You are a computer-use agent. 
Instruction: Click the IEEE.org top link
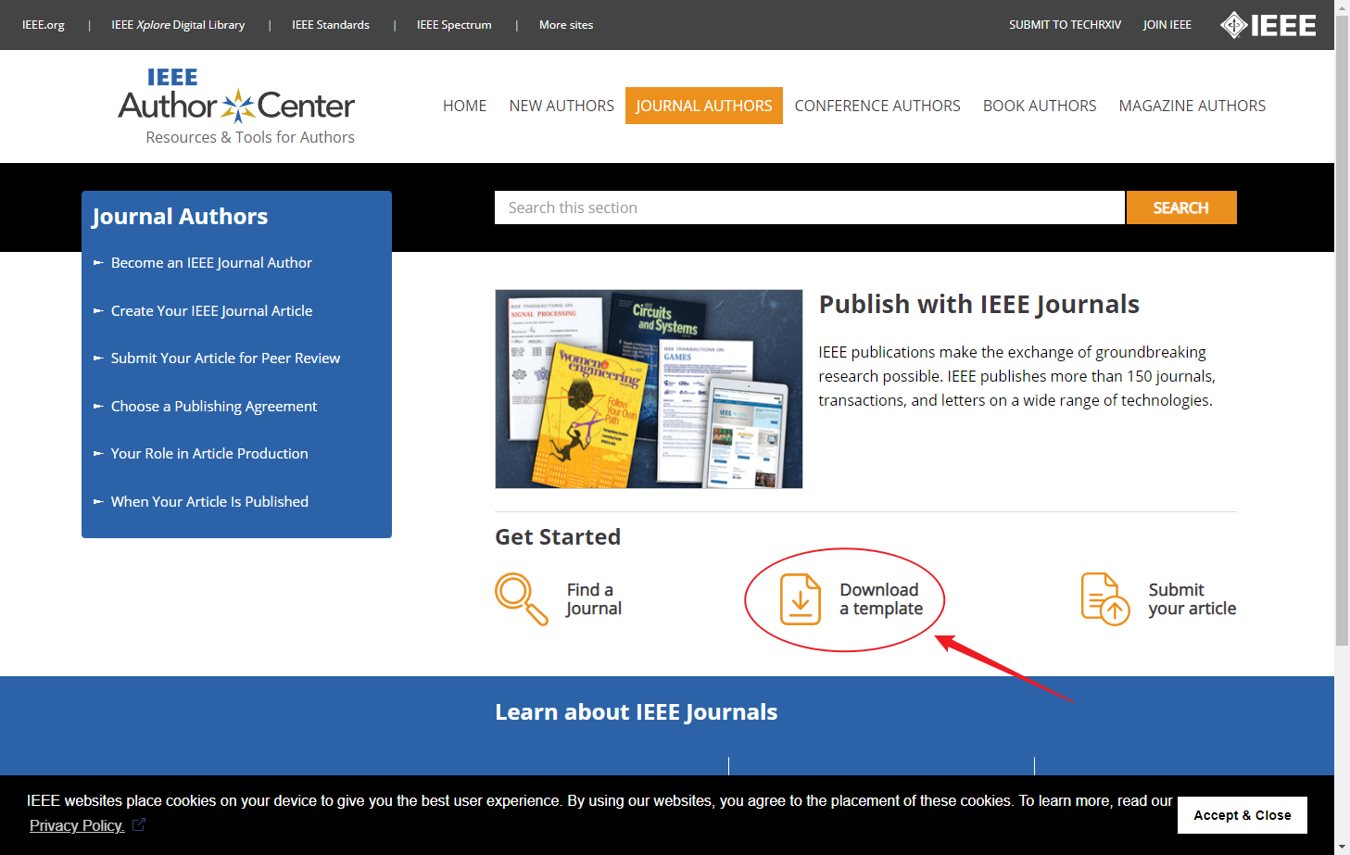pos(44,25)
